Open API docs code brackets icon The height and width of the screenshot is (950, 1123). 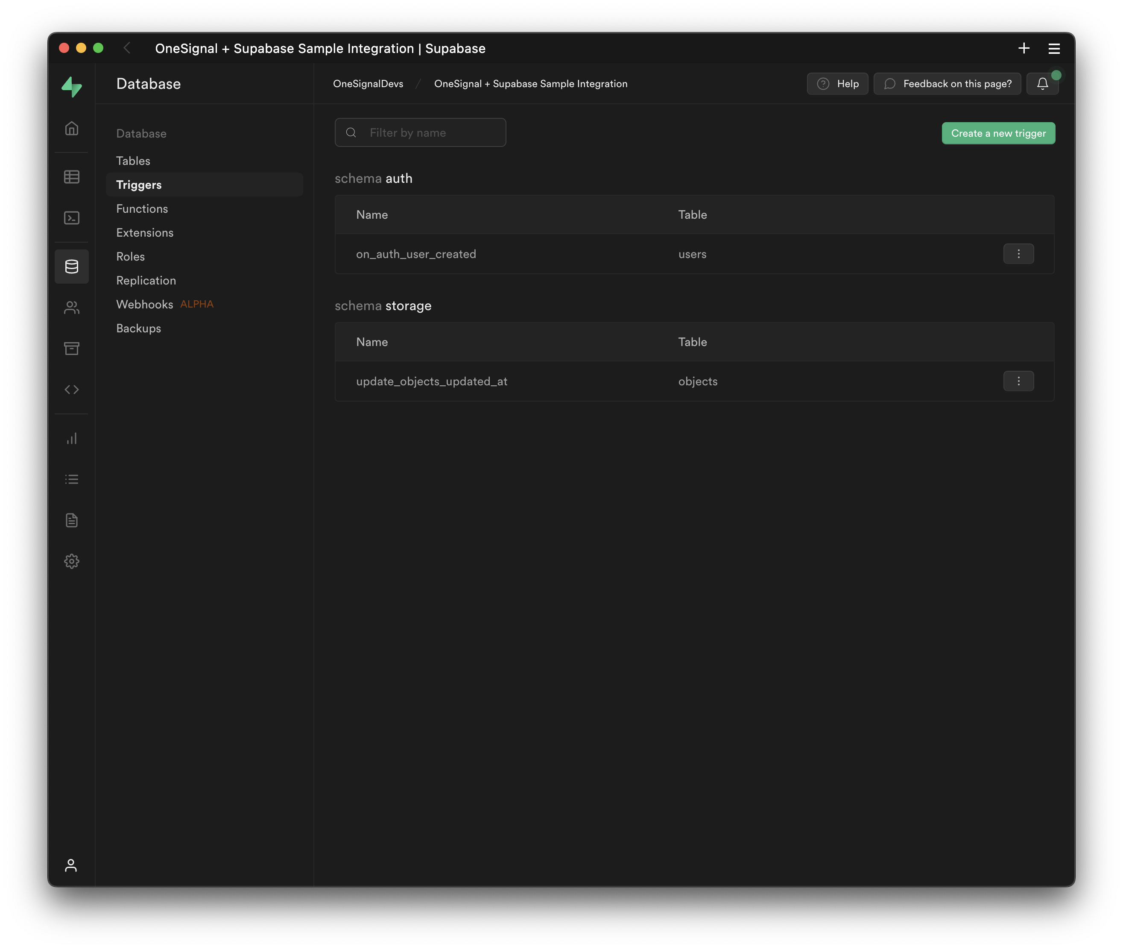[x=72, y=390]
